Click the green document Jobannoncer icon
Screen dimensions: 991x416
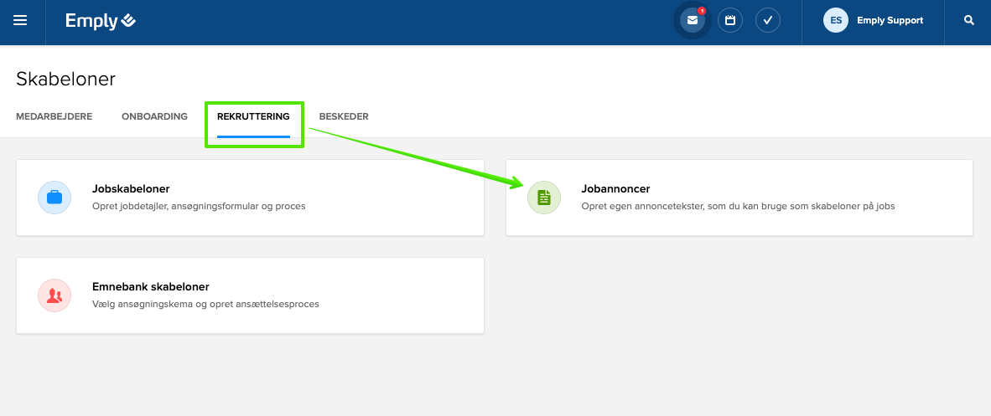543,198
